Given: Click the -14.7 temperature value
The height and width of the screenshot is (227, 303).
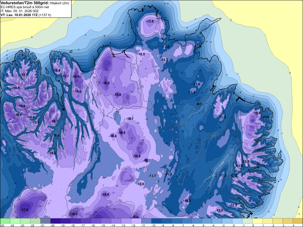Looking at the screenshot, I should (130, 119).
